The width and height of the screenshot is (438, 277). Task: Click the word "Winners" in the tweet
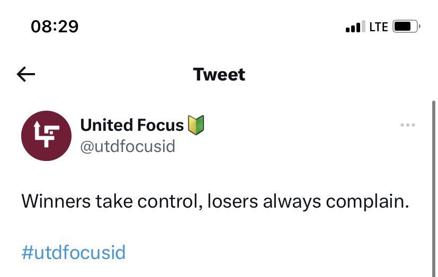click(x=56, y=201)
